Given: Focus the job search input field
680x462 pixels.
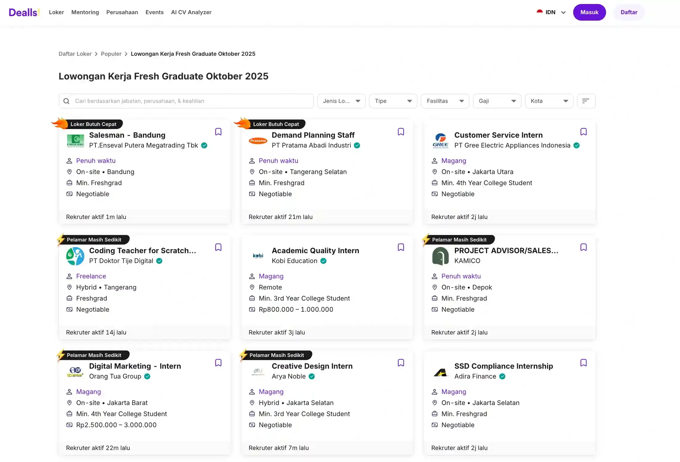Looking at the screenshot, I should [x=191, y=101].
